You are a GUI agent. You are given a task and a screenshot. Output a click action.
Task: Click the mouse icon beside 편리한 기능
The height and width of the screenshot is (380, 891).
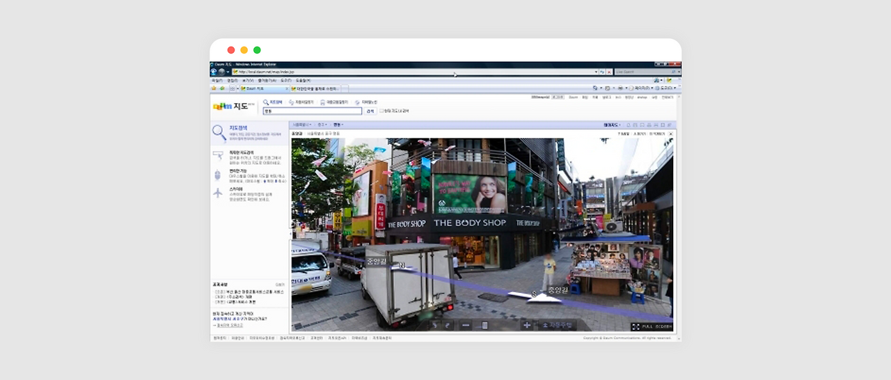tap(218, 175)
